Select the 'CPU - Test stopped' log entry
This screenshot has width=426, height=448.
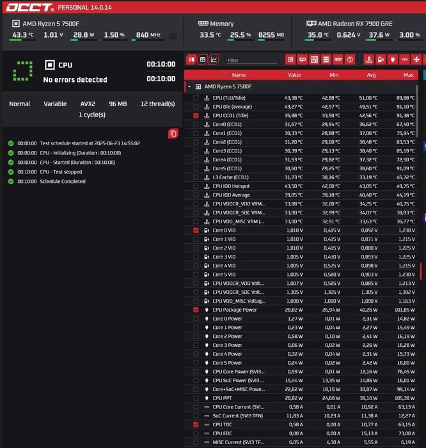point(61,172)
